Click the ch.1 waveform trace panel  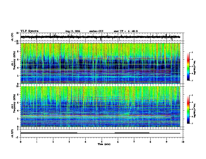click(x=102, y=37)
